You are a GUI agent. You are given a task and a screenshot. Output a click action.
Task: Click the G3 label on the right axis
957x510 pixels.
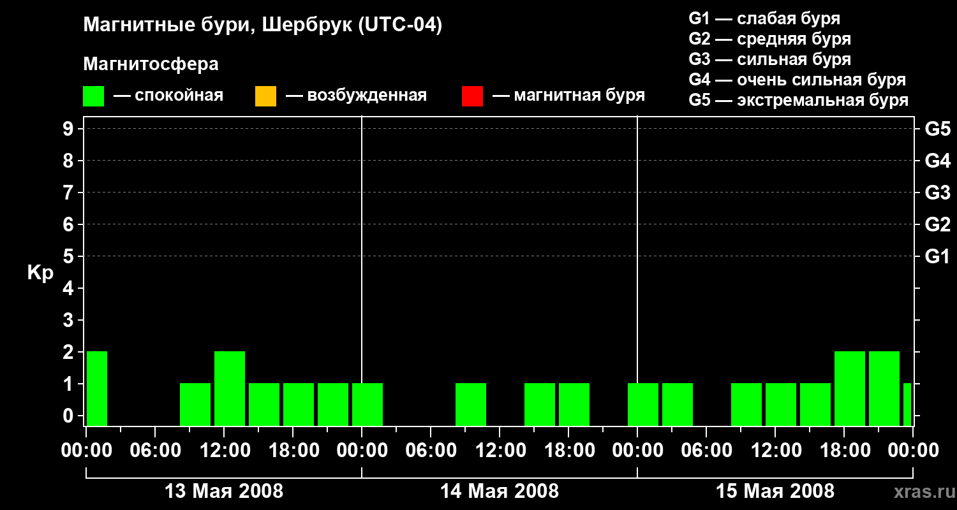[938, 193]
